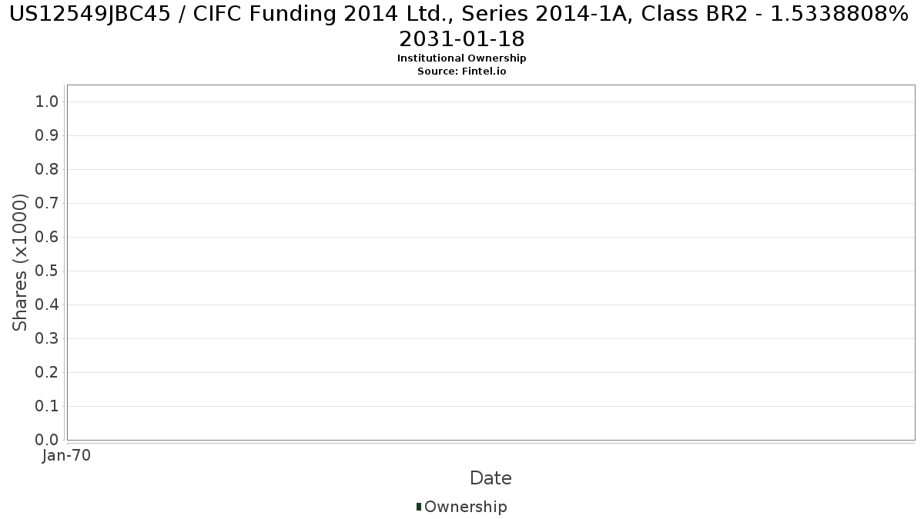Click the 0.1 y-axis tick label
Screen dimensions: 924x519
pyautogui.click(x=47, y=407)
